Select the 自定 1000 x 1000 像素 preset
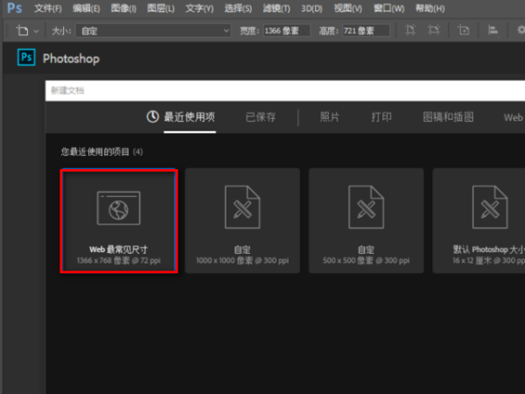Viewport: 525px width, 394px height. point(242,221)
